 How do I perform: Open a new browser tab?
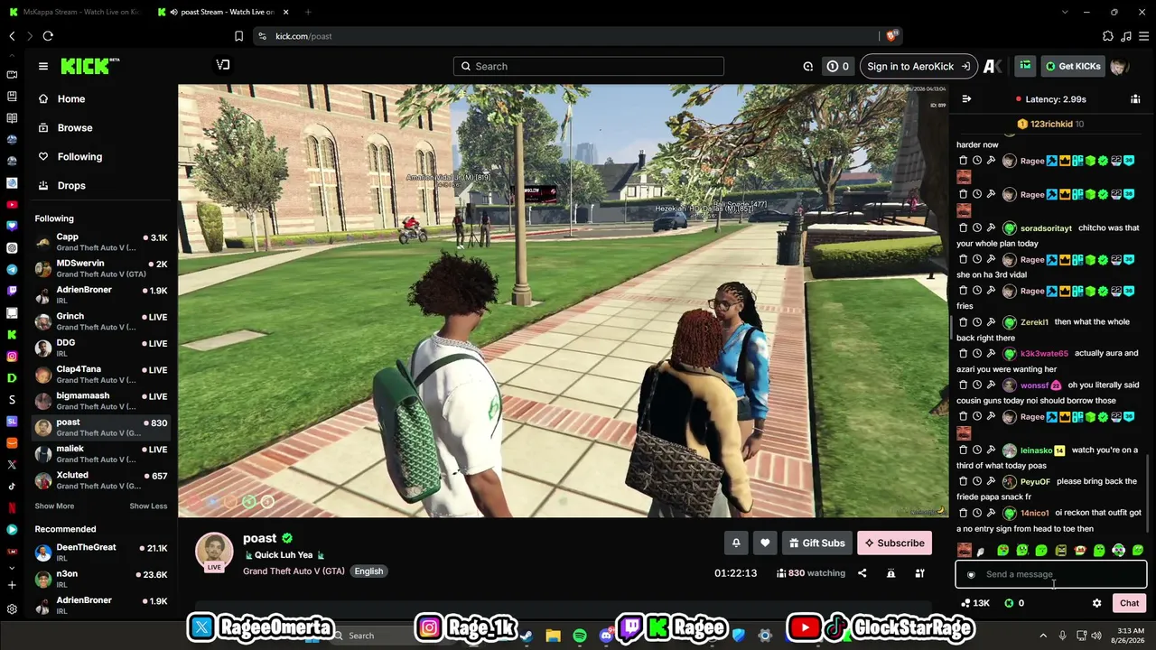tap(308, 12)
